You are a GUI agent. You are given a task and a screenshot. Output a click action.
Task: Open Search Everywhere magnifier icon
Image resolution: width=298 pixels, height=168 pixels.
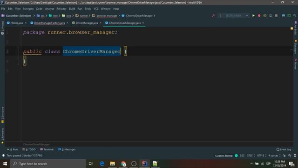click(x=295, y=15)
